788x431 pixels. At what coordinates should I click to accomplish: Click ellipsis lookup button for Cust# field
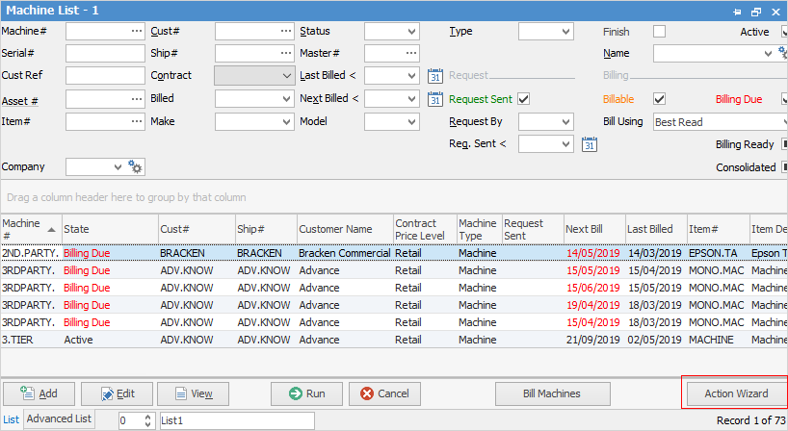click(285, 31)
